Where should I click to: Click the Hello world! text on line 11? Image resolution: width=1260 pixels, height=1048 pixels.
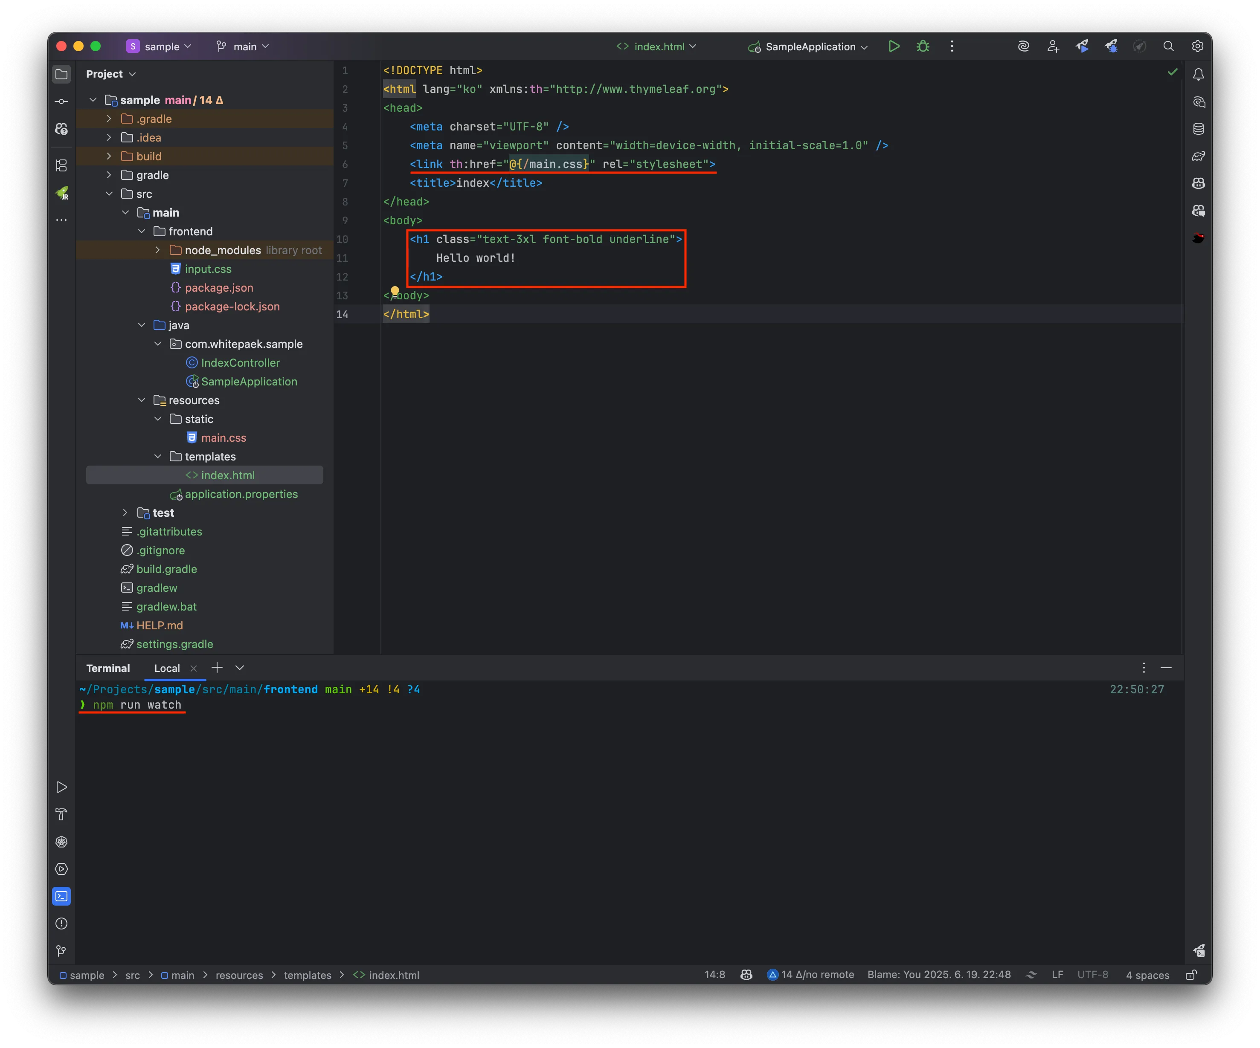point(476,258)
